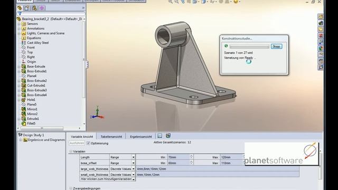The image size is (338, 190).
Task: Click large_web_thickness values 4mm,8mm,10mm,12mm
Action: (218, 169)
